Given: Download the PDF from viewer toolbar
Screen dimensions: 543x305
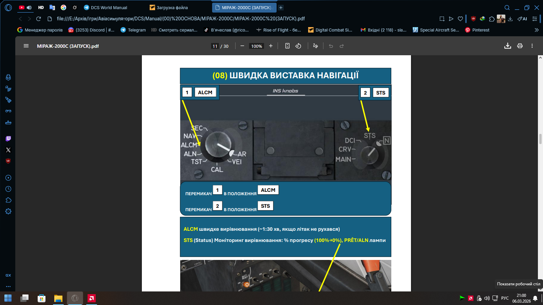Looking at the screenshot, I should (507, 46).
